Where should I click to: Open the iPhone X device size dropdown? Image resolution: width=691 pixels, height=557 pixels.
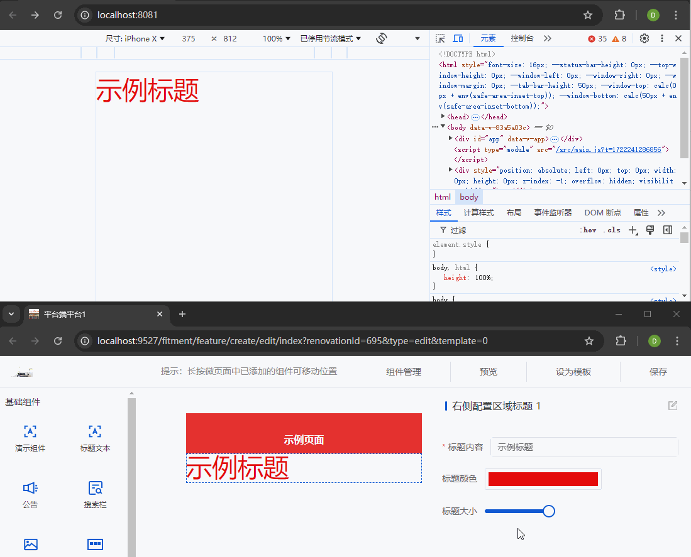[x=135, y=38]
